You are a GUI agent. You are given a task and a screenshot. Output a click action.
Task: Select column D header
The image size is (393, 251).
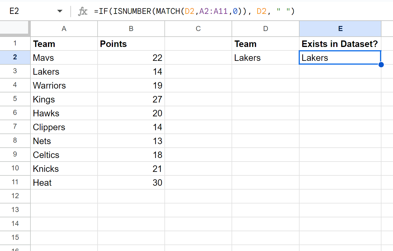click(x=266, y=29)
